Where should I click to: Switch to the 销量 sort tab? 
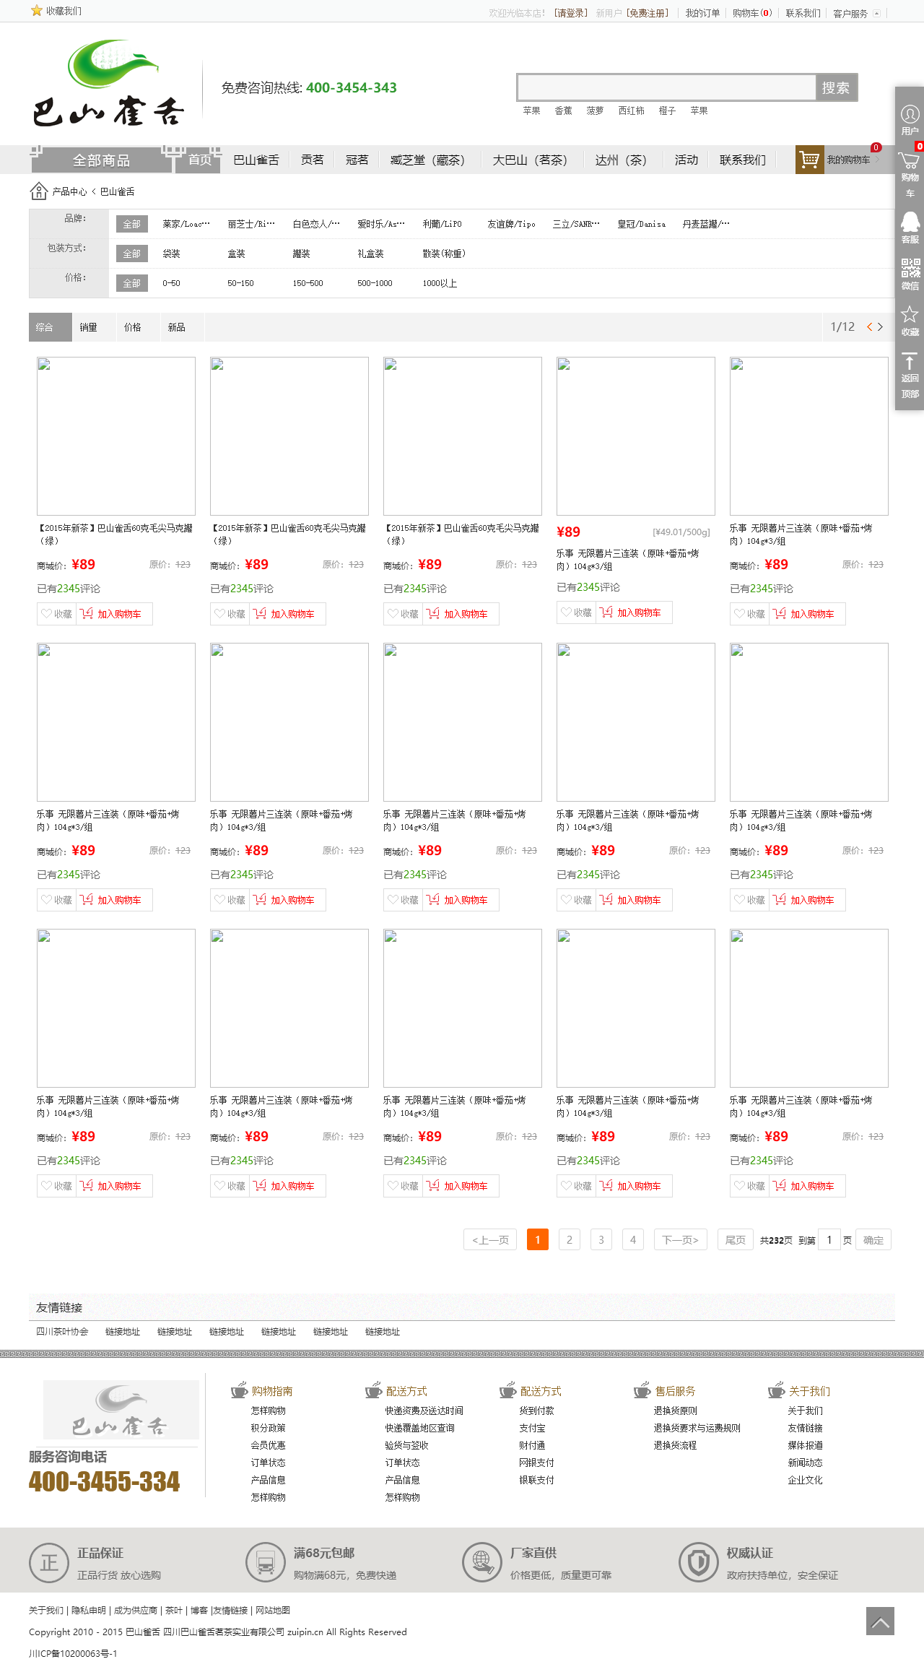click(x=88, y=327)
